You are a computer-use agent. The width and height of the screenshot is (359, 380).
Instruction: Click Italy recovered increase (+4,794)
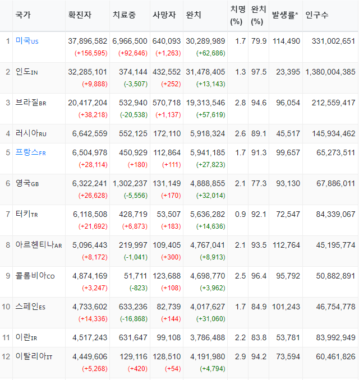tap(213, 368)
